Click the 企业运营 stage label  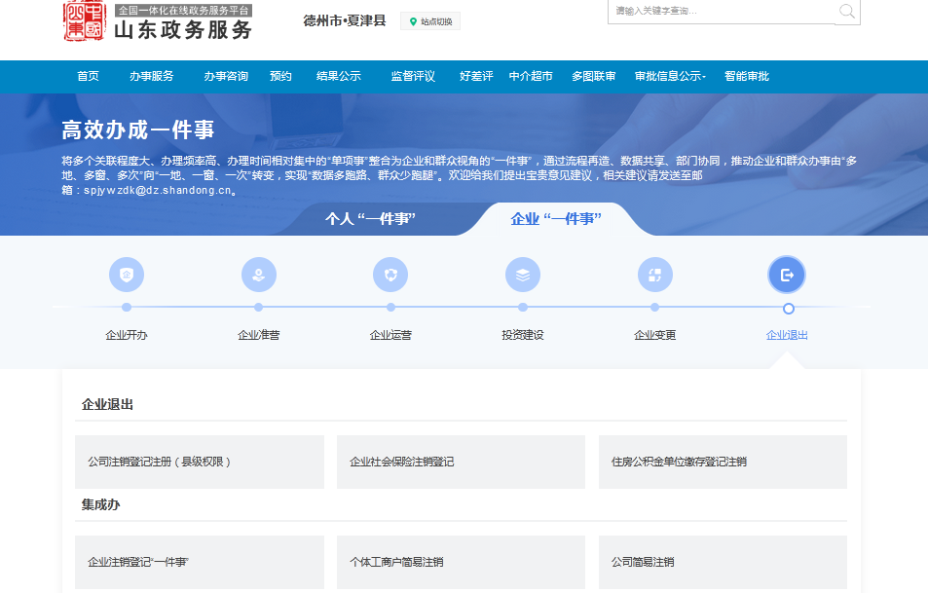[390, 335]
